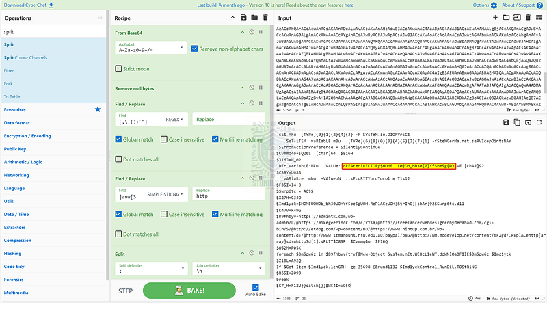This screenshot has width=547, height=309.
Task: Click the Replace field in first Find / Replace
Action: [x=228, y=119]
